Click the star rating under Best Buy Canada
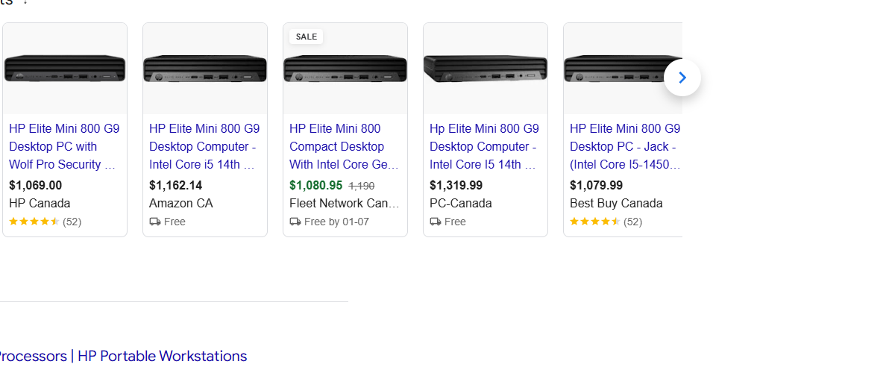 click(x=595, y=222)
